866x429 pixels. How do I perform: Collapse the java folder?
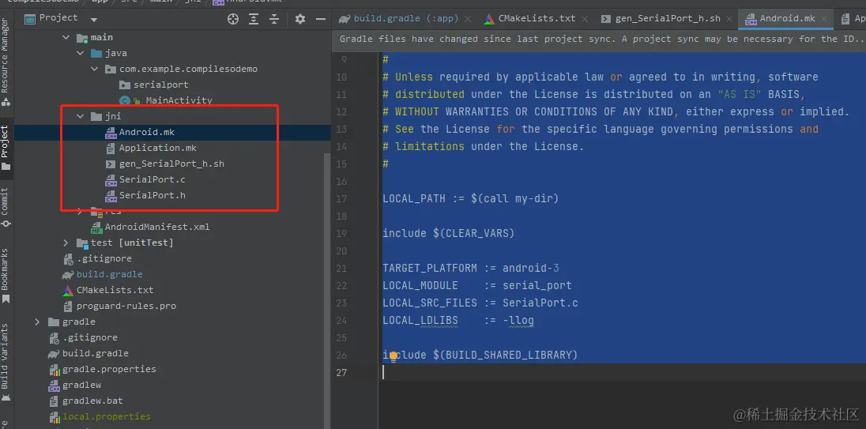[81, 53]
